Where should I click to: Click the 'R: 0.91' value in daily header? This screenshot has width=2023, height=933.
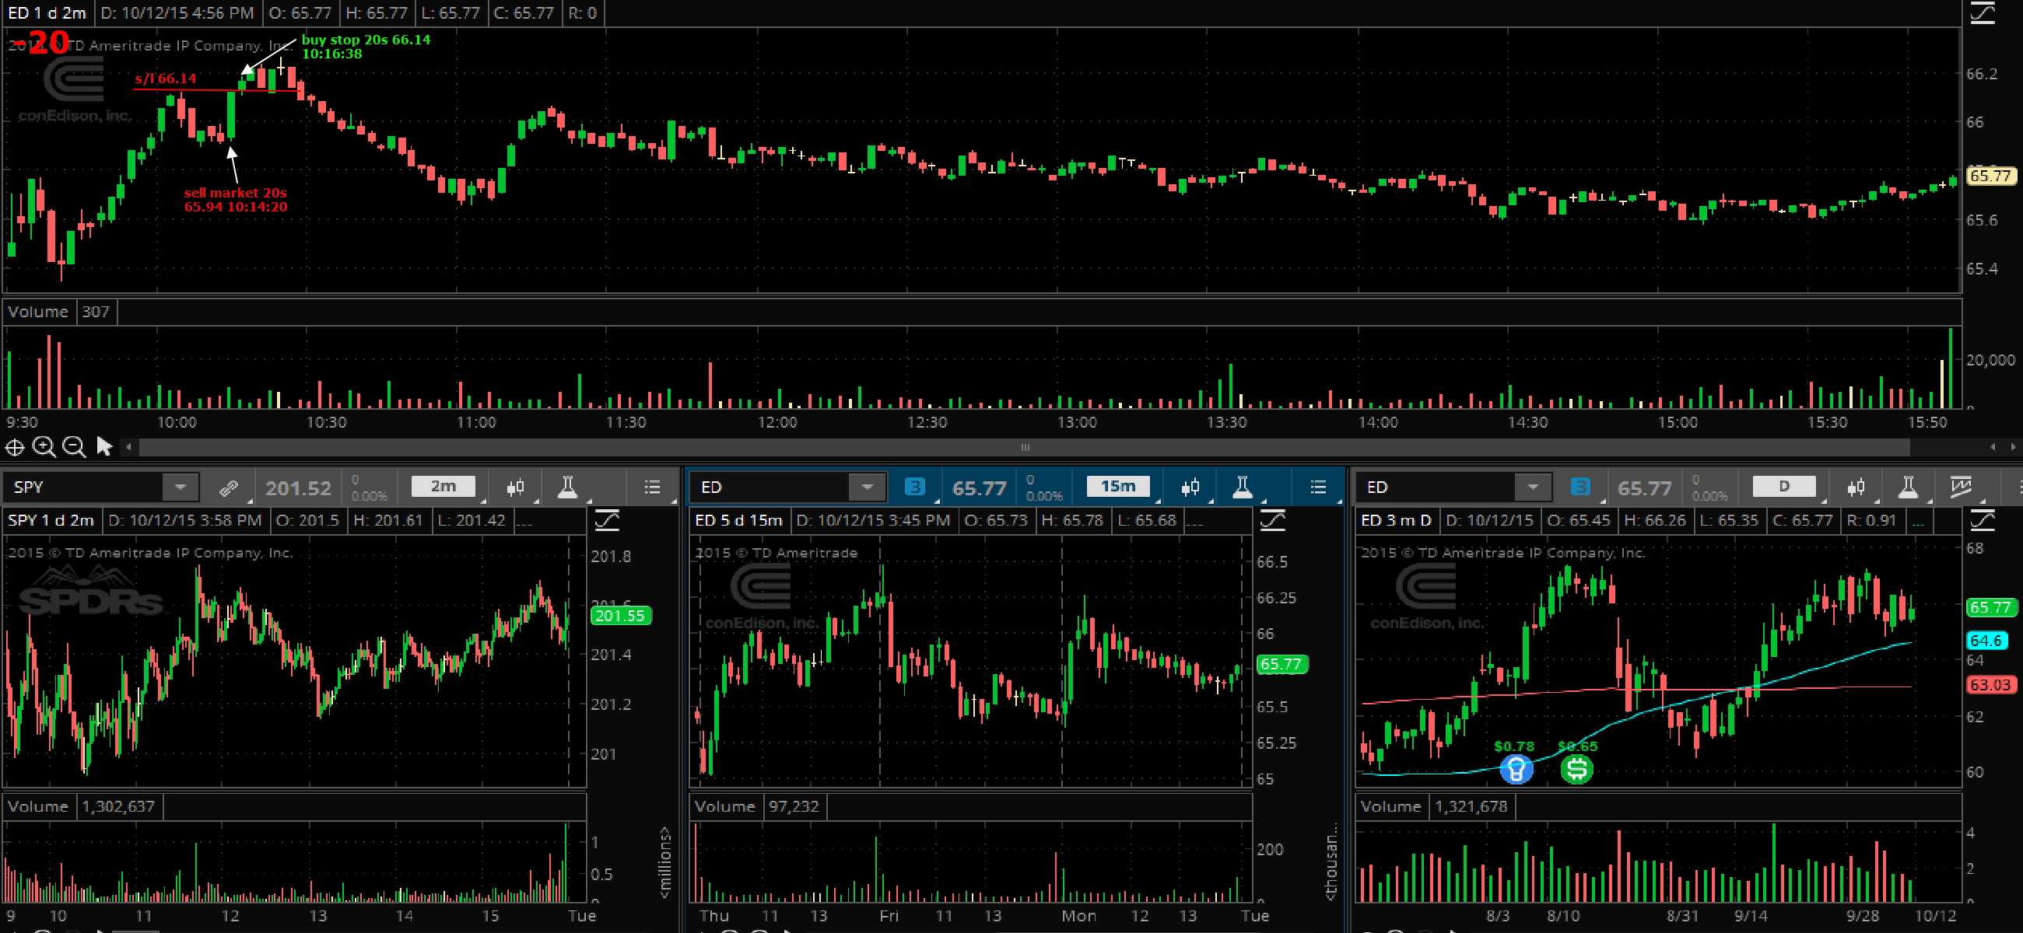pyautogui.click(x=1871, y=520)
